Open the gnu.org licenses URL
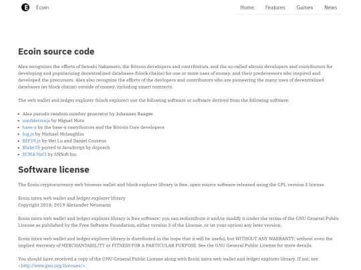The height and width of the screenshot is (270, 361). 51,265
